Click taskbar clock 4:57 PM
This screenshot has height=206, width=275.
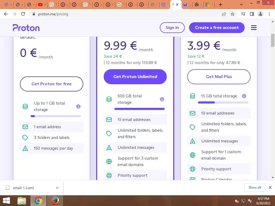(x=263, y=199)
